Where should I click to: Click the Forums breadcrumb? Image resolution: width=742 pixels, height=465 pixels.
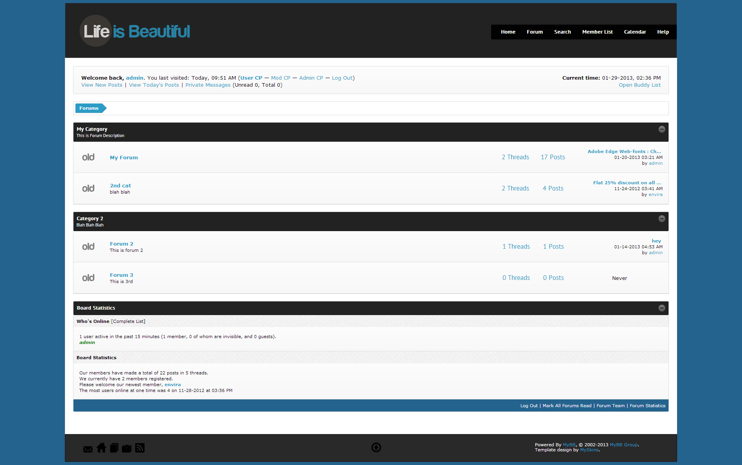tap(89, 108)
